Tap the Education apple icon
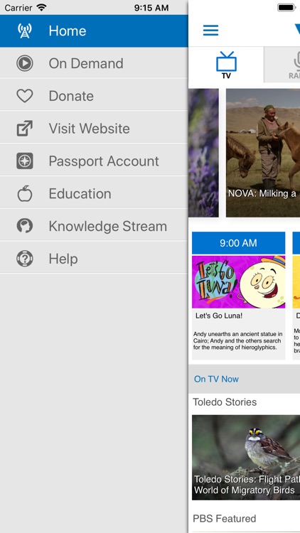This screenshot has width=300, height=533. 25,194
